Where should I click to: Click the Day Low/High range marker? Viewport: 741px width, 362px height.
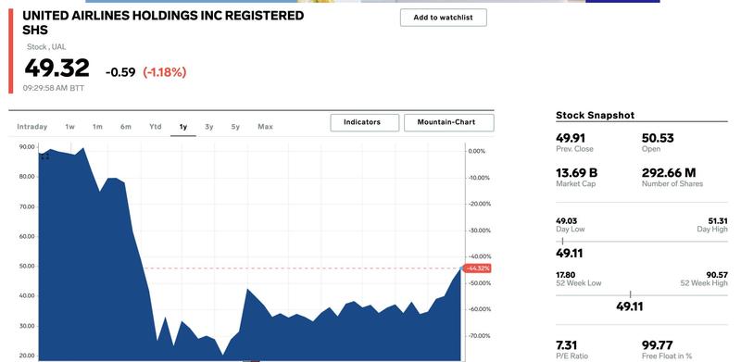click(562, 242)
